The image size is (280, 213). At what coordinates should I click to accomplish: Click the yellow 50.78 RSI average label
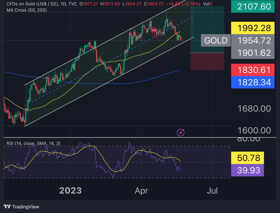coord(248,158)
